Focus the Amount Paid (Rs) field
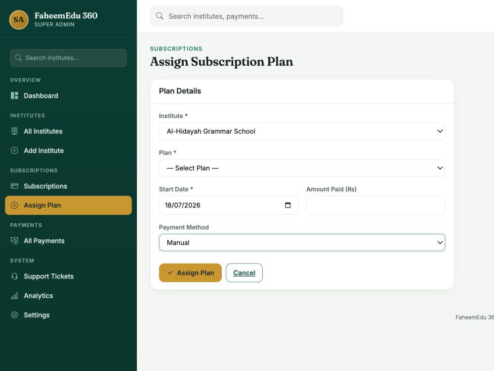The width and height of the screenshot is (494, 371). (375, 205)
